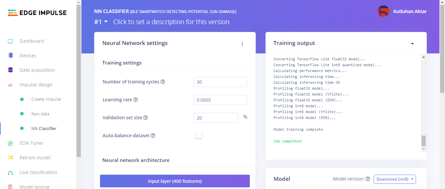
Task: Open help for Number of training cycles
Action: pyautogui.click(x=163, y=82)
